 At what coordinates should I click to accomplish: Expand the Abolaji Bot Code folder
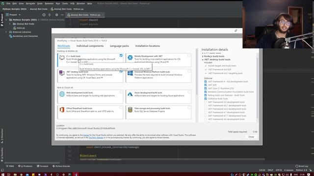10,24
